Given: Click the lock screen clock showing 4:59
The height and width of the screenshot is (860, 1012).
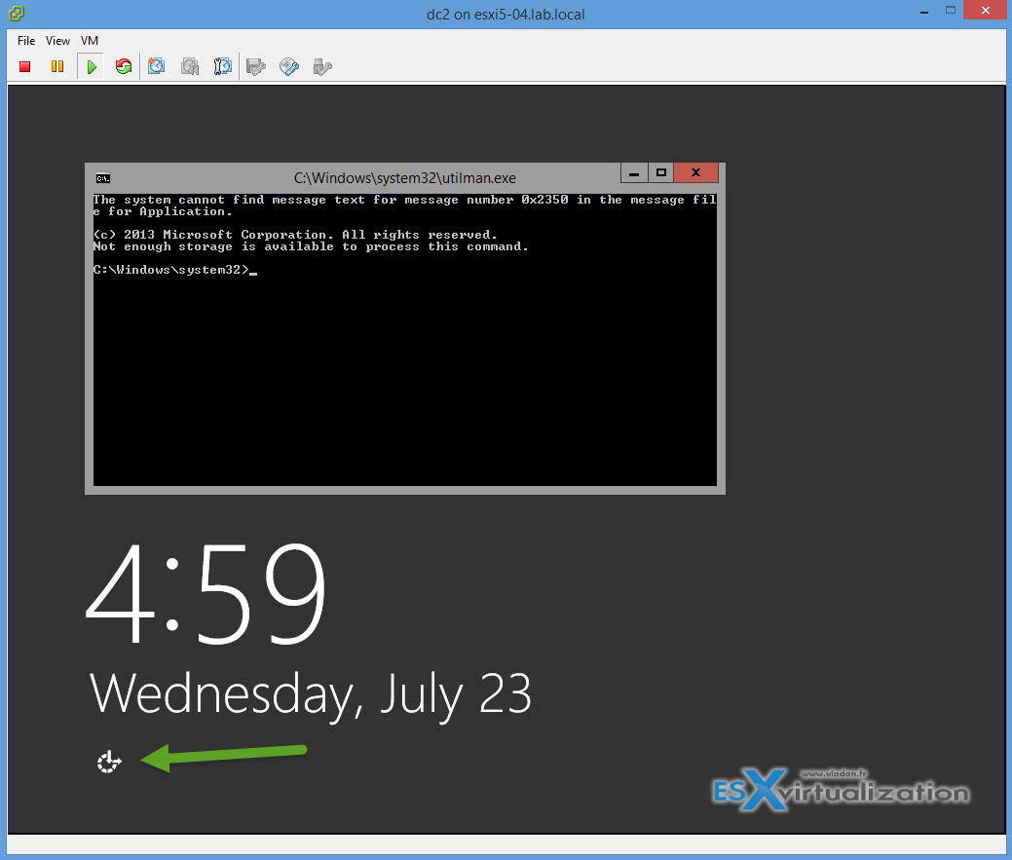Looking at the screenshot, I should pyautogui.click(x=205, y=591).
